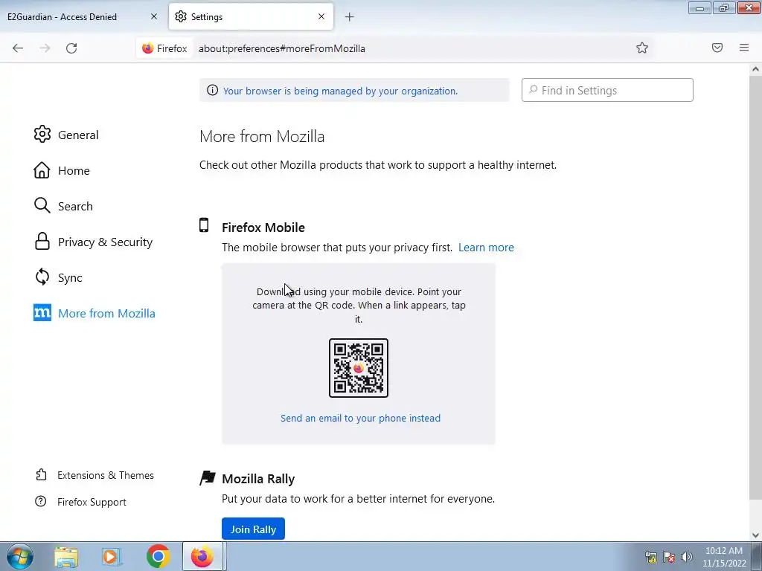Image resolution: width=762 pixels, height=571 pixels.
Task: Close the Settings tab
Action: coord(321,16)
